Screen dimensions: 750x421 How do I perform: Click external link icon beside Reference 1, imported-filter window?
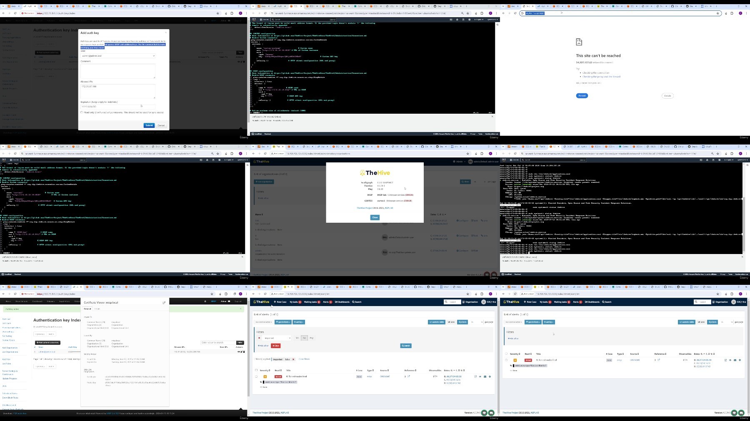pos(409,376)
